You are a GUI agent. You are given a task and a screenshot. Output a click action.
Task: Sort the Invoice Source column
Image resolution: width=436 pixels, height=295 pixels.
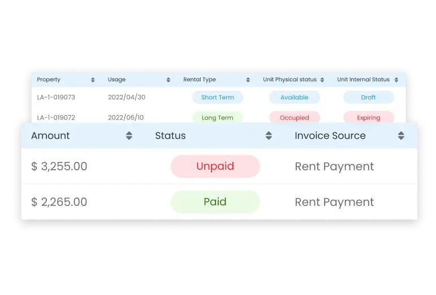pyautogui.click(x=401, y=136)
